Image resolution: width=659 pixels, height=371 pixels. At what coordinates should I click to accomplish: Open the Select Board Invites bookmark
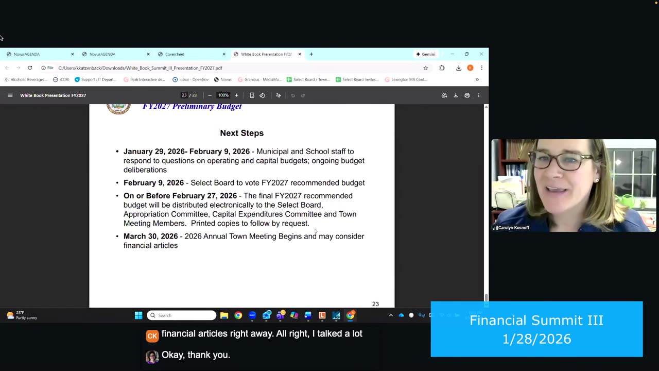(x=357, y=79)
